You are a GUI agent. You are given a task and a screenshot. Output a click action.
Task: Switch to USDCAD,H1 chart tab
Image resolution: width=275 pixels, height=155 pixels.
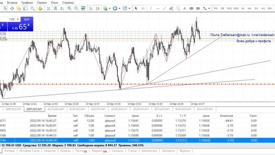click(119, 109)
